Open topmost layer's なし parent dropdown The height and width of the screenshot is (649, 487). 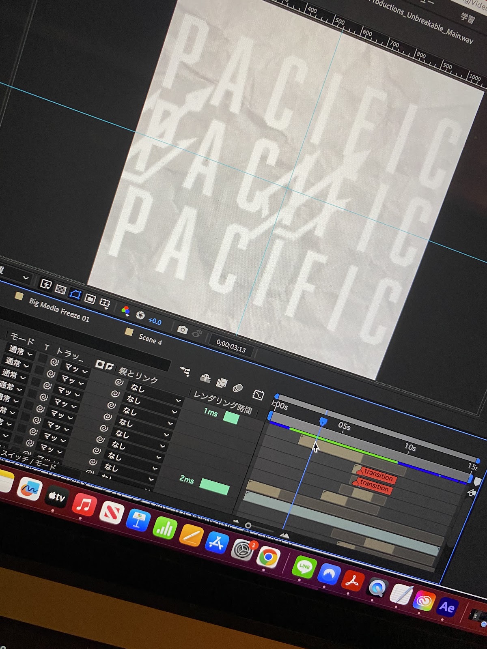(x=156, y=394)
